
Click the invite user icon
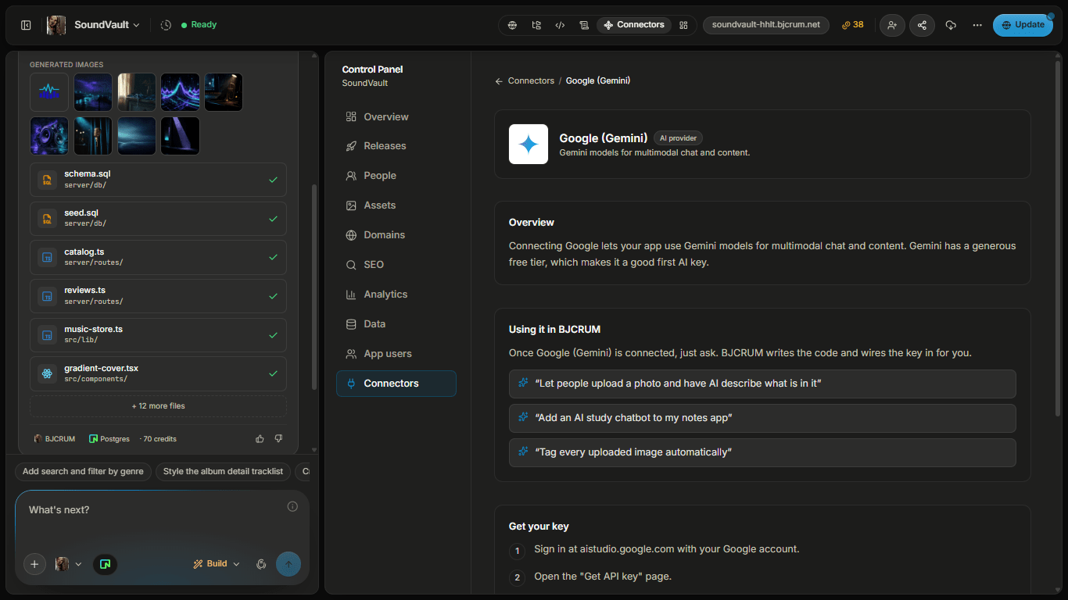(x=892, y=25)
